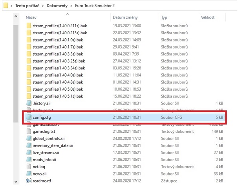Click folder icon of steam_profiles(1.40.4.8s).bak
The image size is (238, 190).
[29, 82]
